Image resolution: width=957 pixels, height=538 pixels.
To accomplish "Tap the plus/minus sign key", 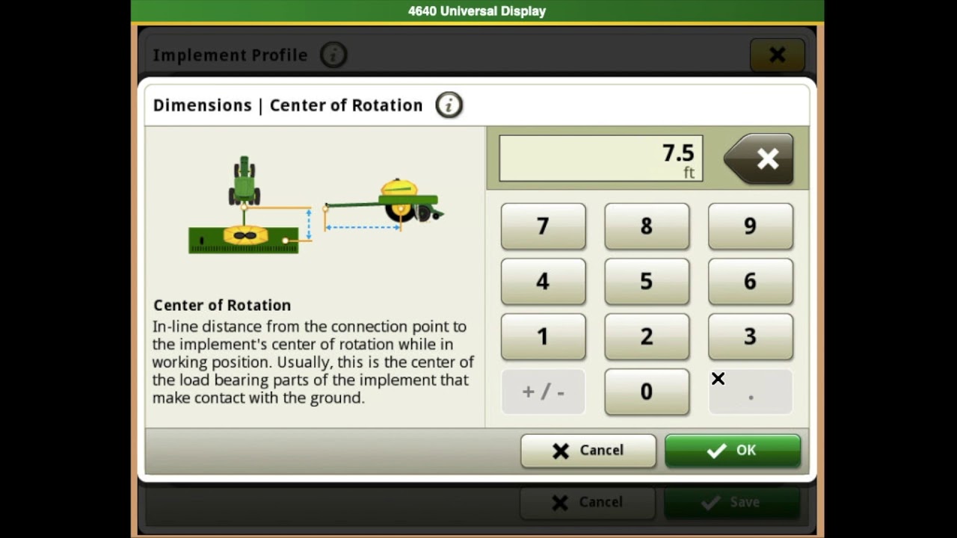I will coord(543,392).
